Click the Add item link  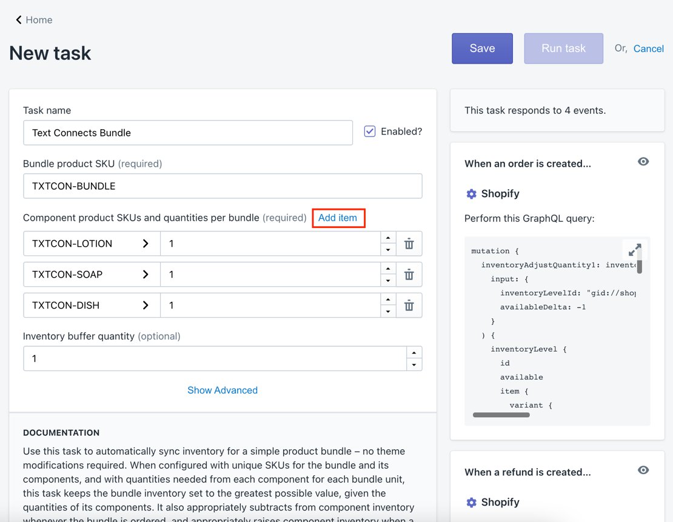[338, 218]
